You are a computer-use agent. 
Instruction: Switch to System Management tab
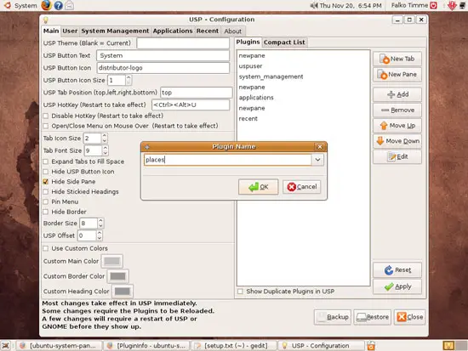[x=115, y=31]
